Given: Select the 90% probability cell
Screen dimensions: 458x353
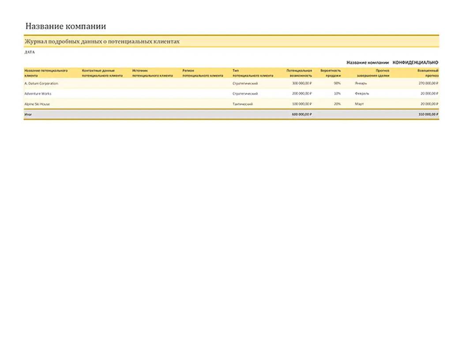Looking at the screenshot, I should click(x=337, y=83).
